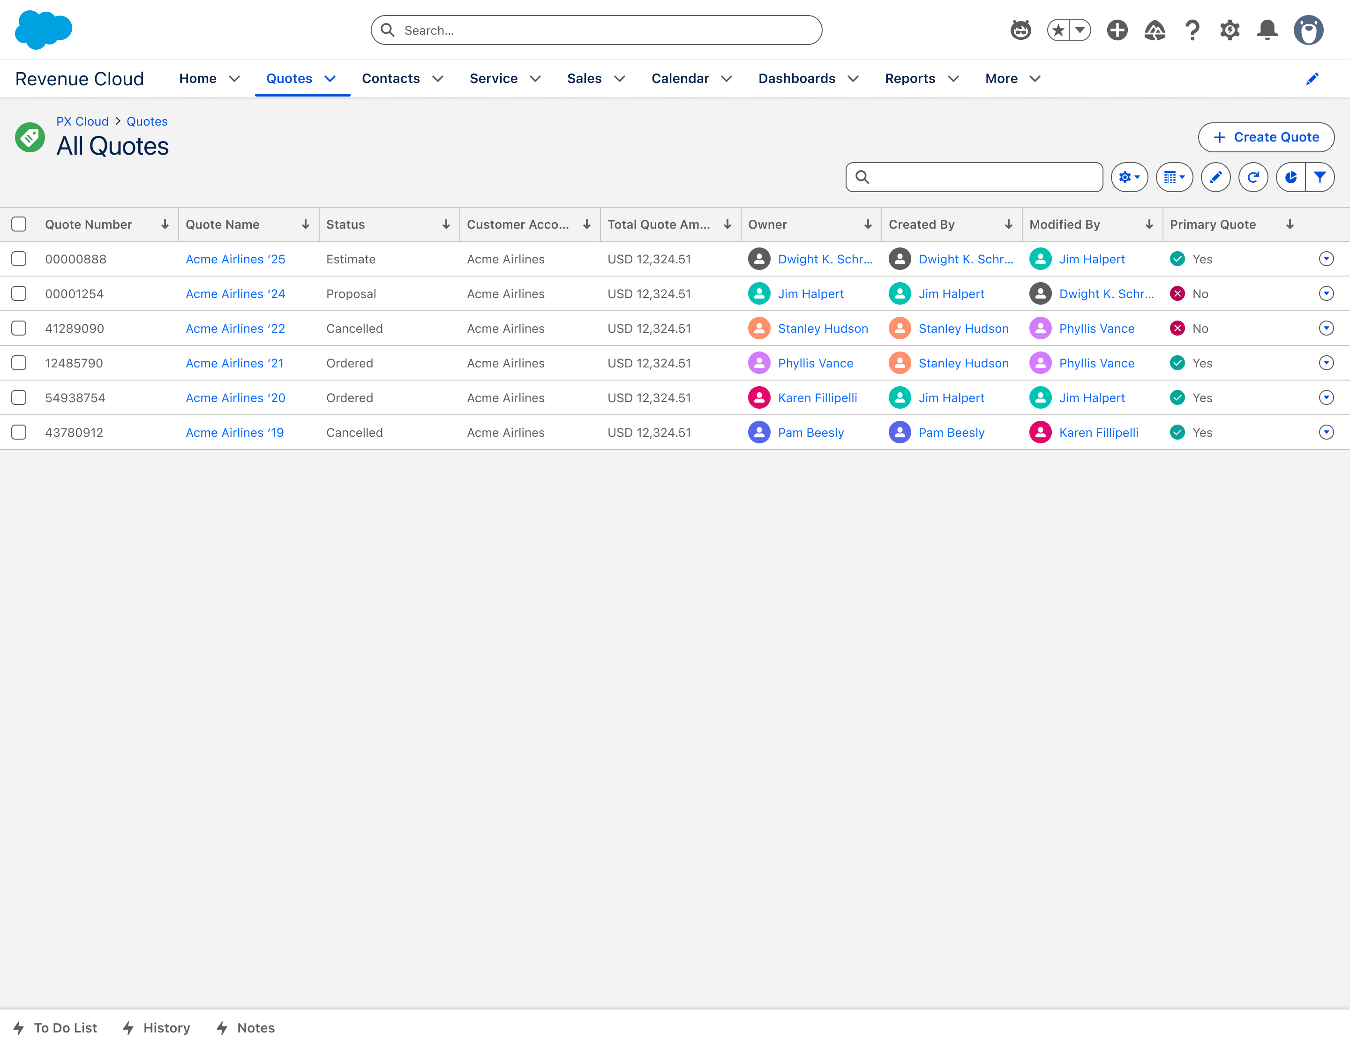Open the Help question mark icon
Image resolution: width=1350 pixels, height=1047 pixels.
pos(1192,30)
